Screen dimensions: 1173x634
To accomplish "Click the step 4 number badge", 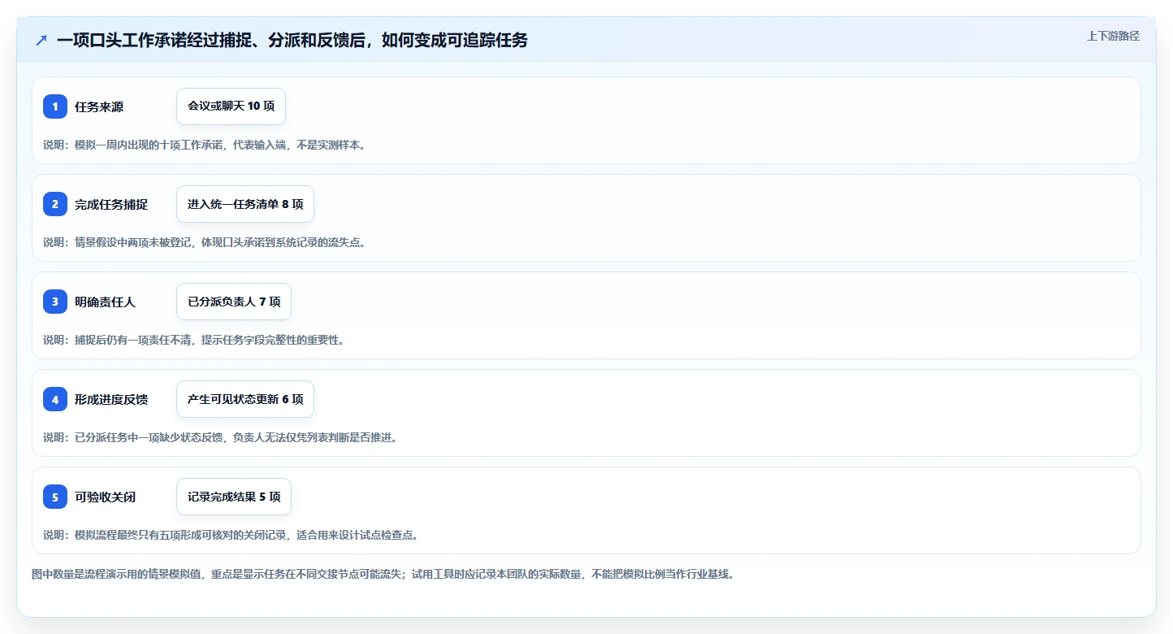I will point(55,399).
